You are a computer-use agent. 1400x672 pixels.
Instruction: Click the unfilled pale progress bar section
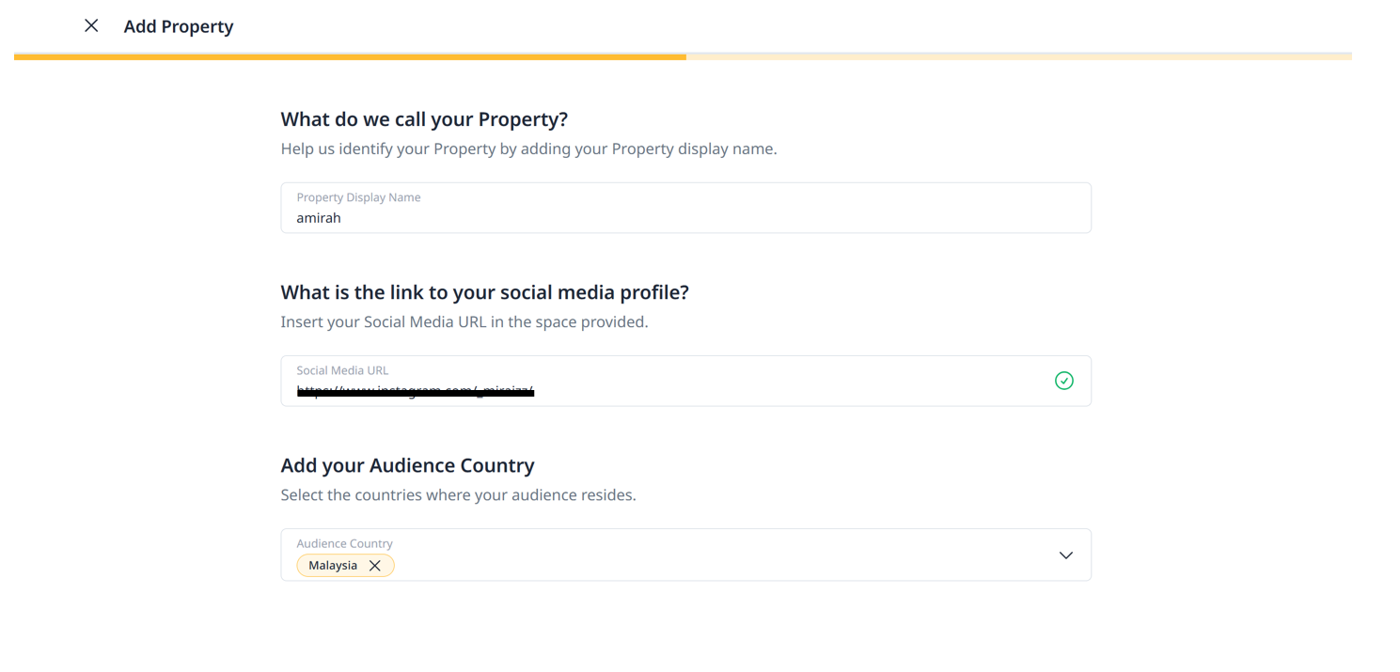pos(1018,57)
